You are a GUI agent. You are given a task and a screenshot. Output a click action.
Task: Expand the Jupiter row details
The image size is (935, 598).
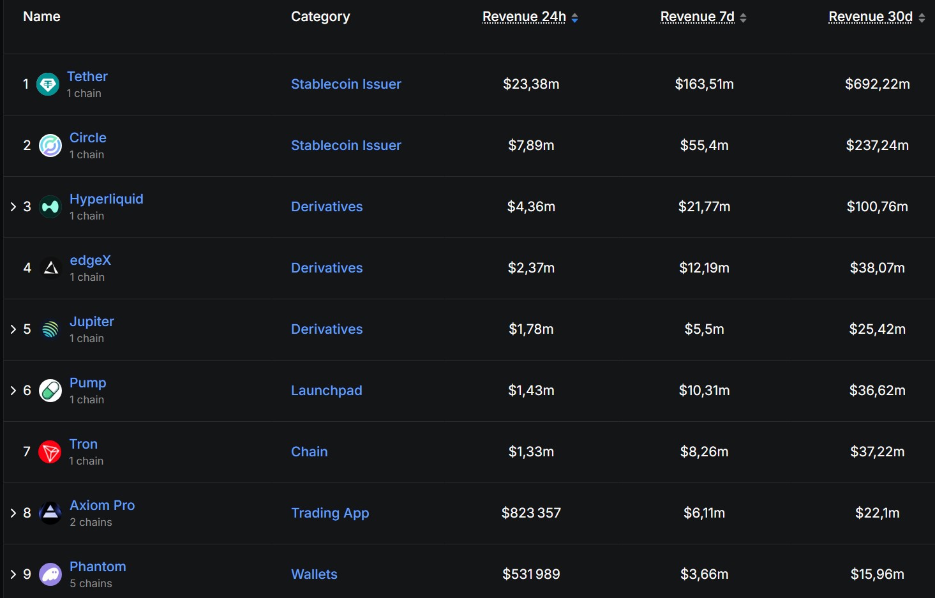pyautogui.click(x=13, y=329)
